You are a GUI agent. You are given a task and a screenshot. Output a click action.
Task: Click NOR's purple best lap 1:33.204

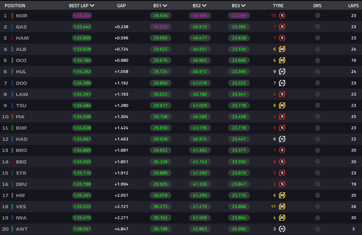click(82, 16)
